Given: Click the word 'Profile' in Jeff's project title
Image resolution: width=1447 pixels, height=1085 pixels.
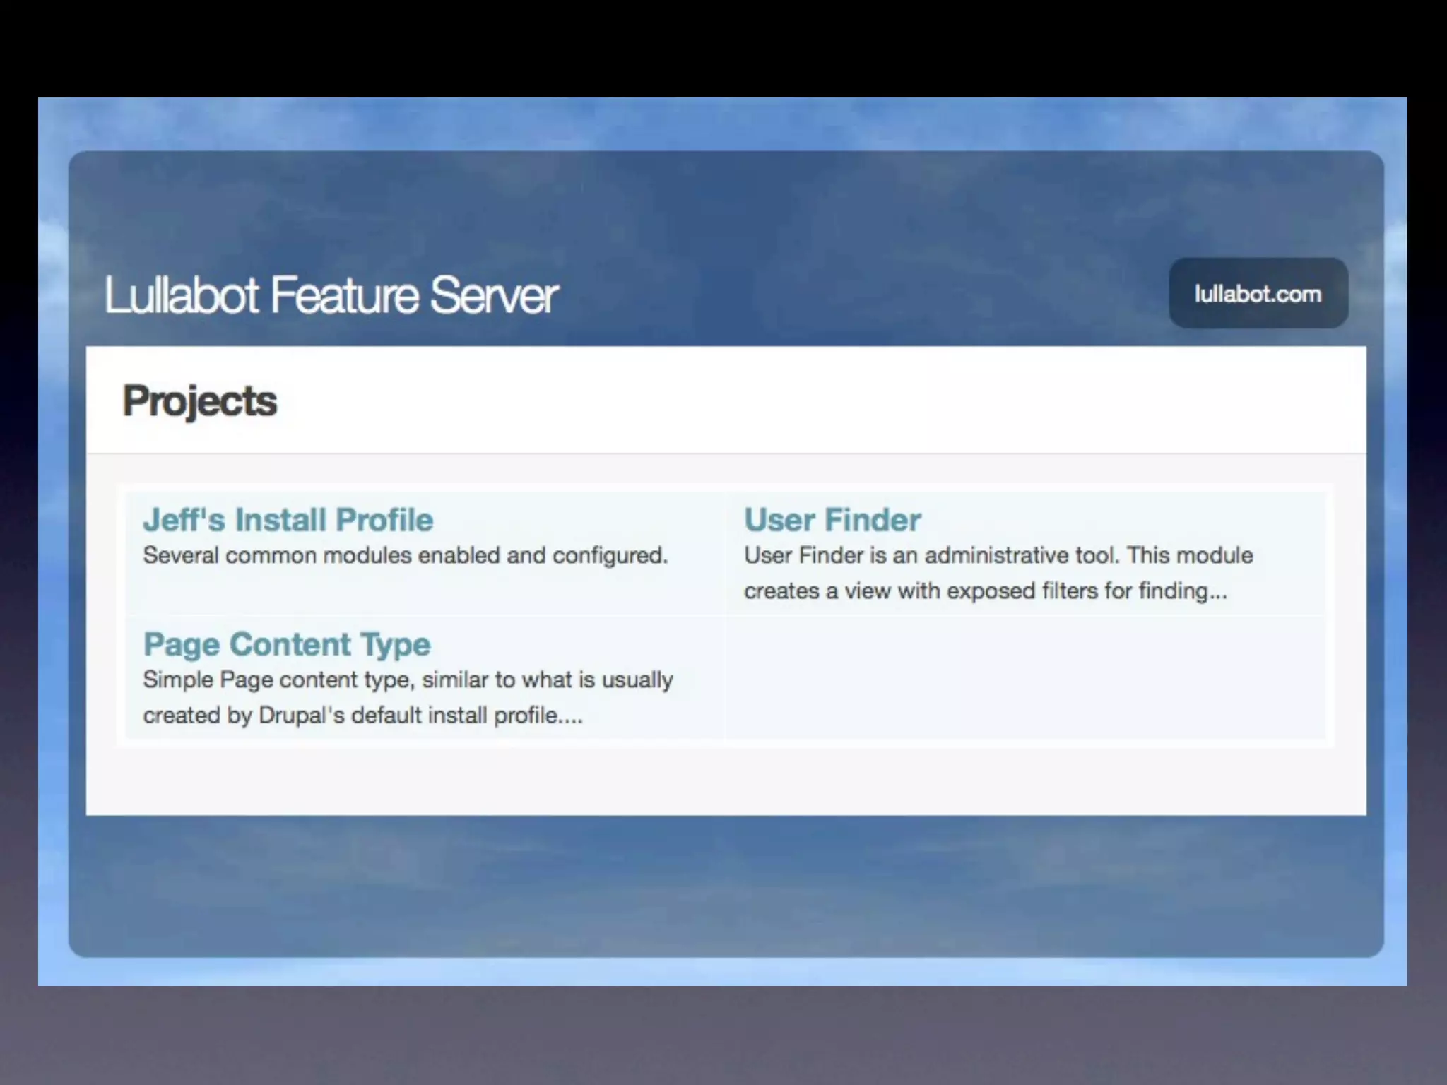Looking at the screenshot, I should (384, 521).
